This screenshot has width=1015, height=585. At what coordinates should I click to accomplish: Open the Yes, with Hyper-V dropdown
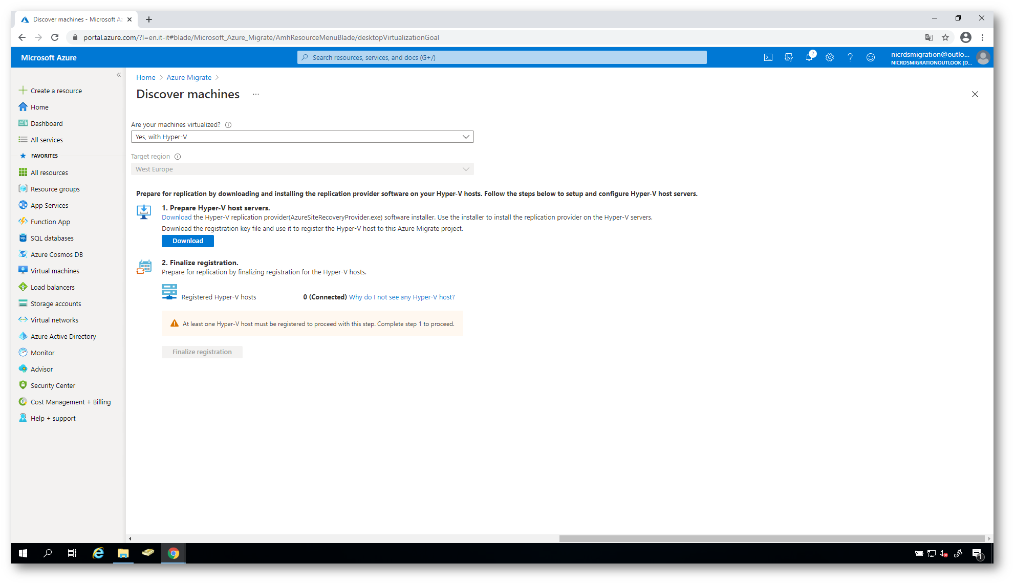coord(302,137)
